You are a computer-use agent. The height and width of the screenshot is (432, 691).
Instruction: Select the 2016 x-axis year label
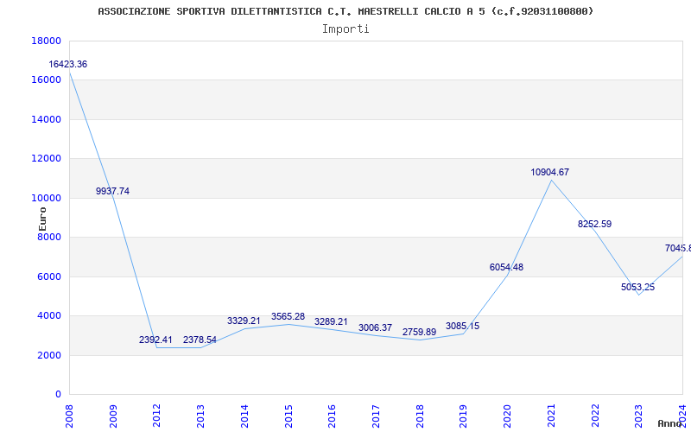pos(333,416)
